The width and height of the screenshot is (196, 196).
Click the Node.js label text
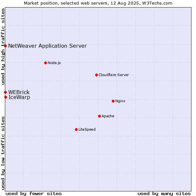coord(54,63)
